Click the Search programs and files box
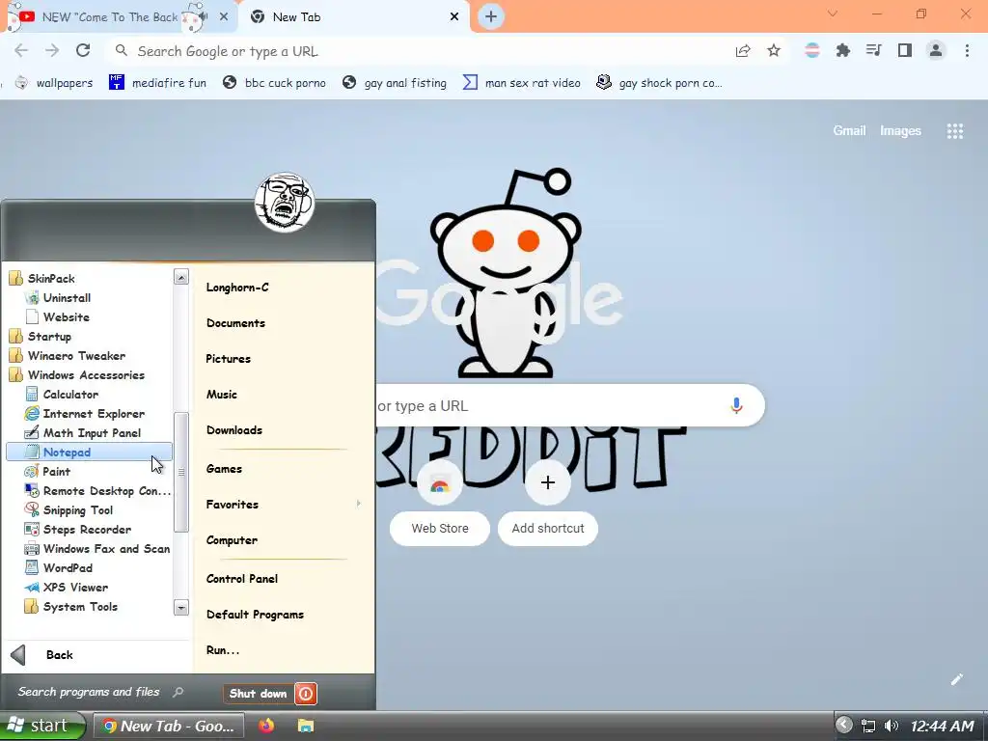The width and height of the screenshot is (988, 741). click(x=100, y=692)
